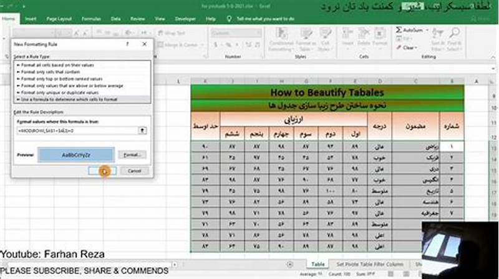Switch to the Formulas tab
The image size is (499, 279).
click(x=91, y=19)
